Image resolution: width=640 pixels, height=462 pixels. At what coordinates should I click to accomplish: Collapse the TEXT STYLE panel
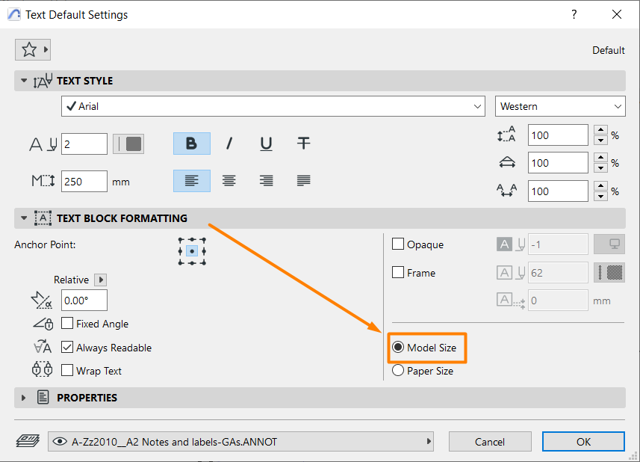coord(23,81)
